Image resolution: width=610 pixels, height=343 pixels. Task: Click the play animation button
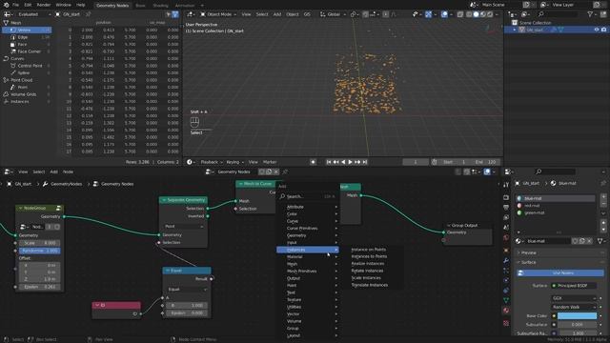tap(350, 162)
